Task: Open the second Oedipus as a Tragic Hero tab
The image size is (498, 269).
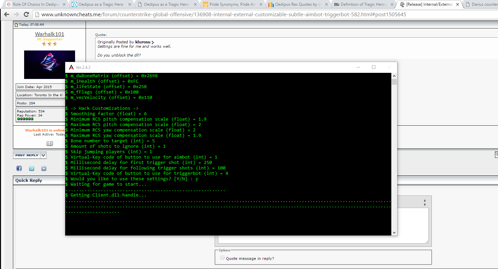Action: pyautogui.click(x=166, y=5)
